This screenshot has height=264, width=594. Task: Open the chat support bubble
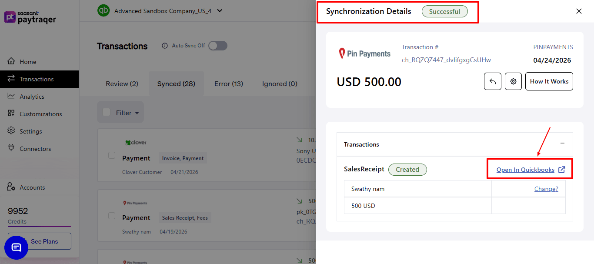pyautogui.click(x=16, y=247)
